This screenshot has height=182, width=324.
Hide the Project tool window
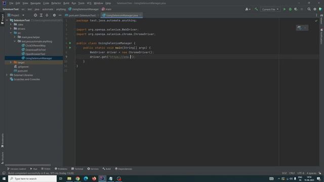60,15
